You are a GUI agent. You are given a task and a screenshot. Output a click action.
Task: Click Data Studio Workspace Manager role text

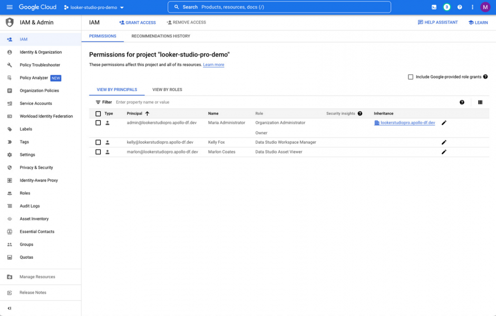(x=286, y=142)
